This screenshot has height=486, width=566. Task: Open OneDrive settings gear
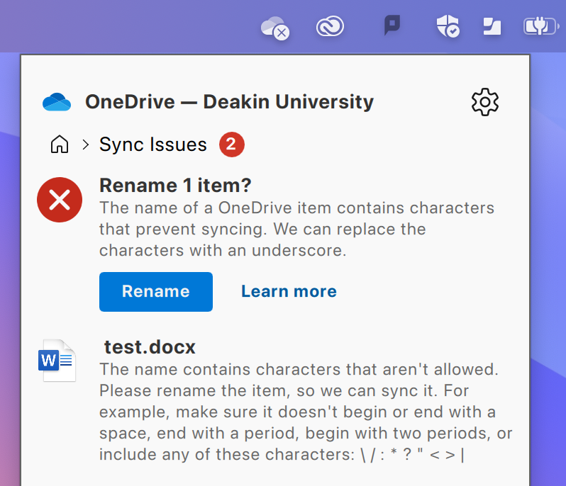coord(485,102)
